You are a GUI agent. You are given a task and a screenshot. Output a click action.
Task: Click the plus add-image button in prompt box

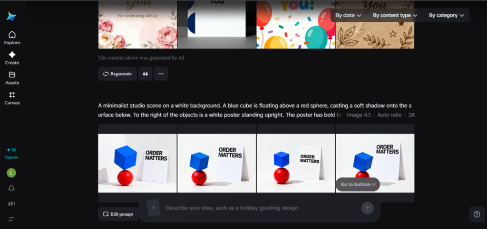(153, 208)
